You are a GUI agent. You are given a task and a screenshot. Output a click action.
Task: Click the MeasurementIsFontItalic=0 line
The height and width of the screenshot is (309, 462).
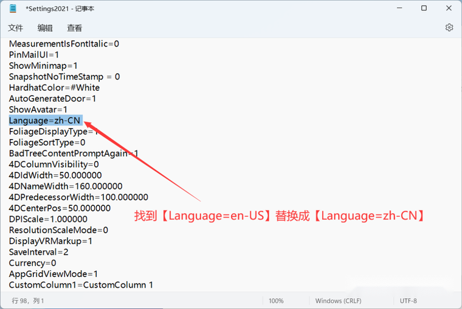(64, 44)
